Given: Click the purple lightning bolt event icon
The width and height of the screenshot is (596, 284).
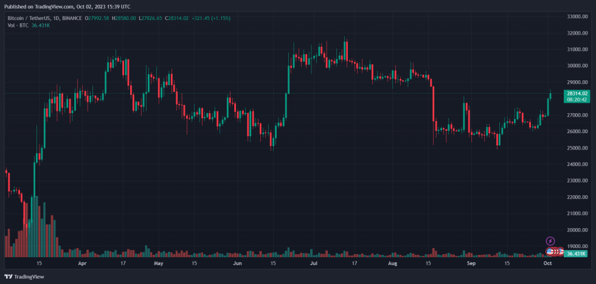Looking at the screenshot, I should click(550, 241).
